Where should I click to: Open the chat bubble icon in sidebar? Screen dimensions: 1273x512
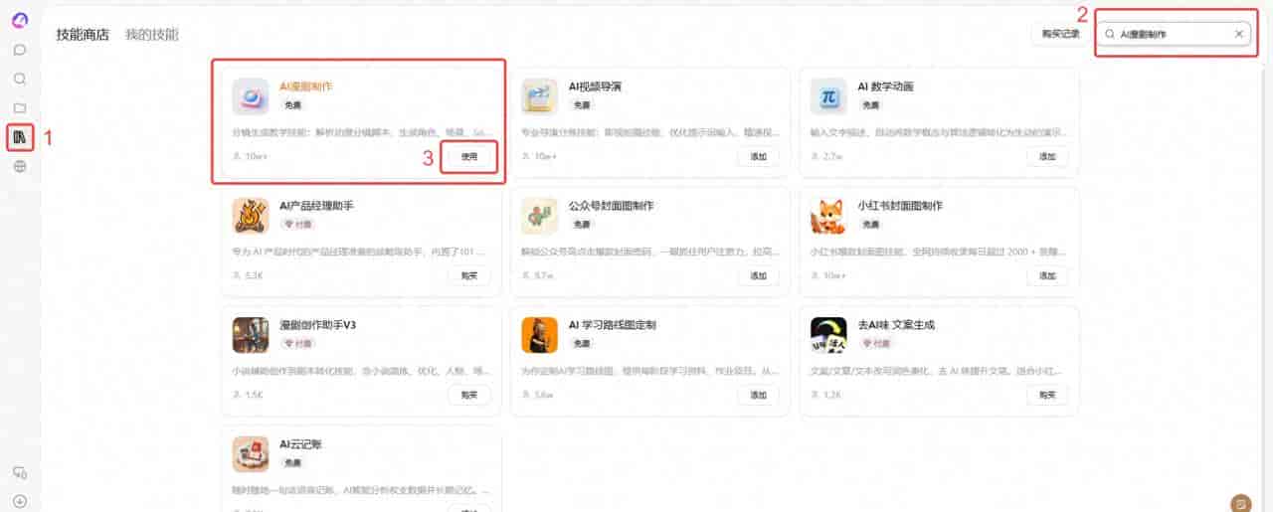tap(20, 50)
